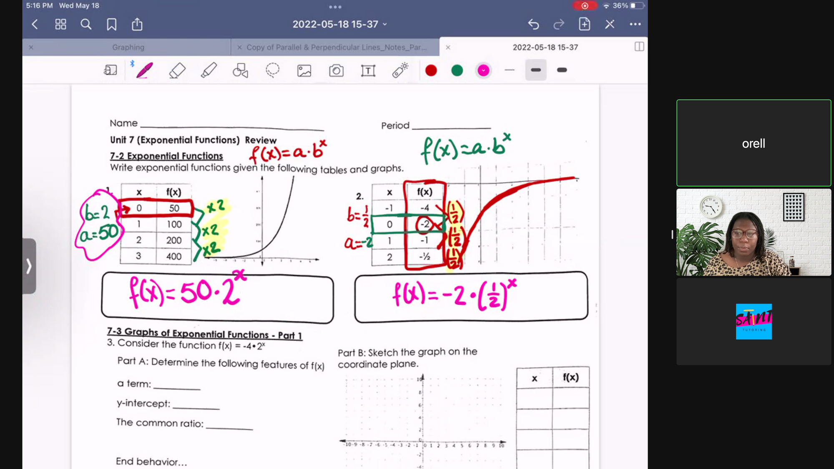This screenshot has width=834, height=469.
Task: Open the three-dot more options menu
Action: (x=635, y=24)
